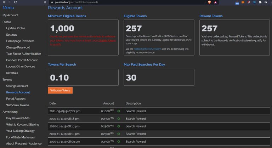Click the 30 max paid searches value
Image resolution: width=272 pixels, height=148 pixels.
pyautogui.click(x=131, y=78)
